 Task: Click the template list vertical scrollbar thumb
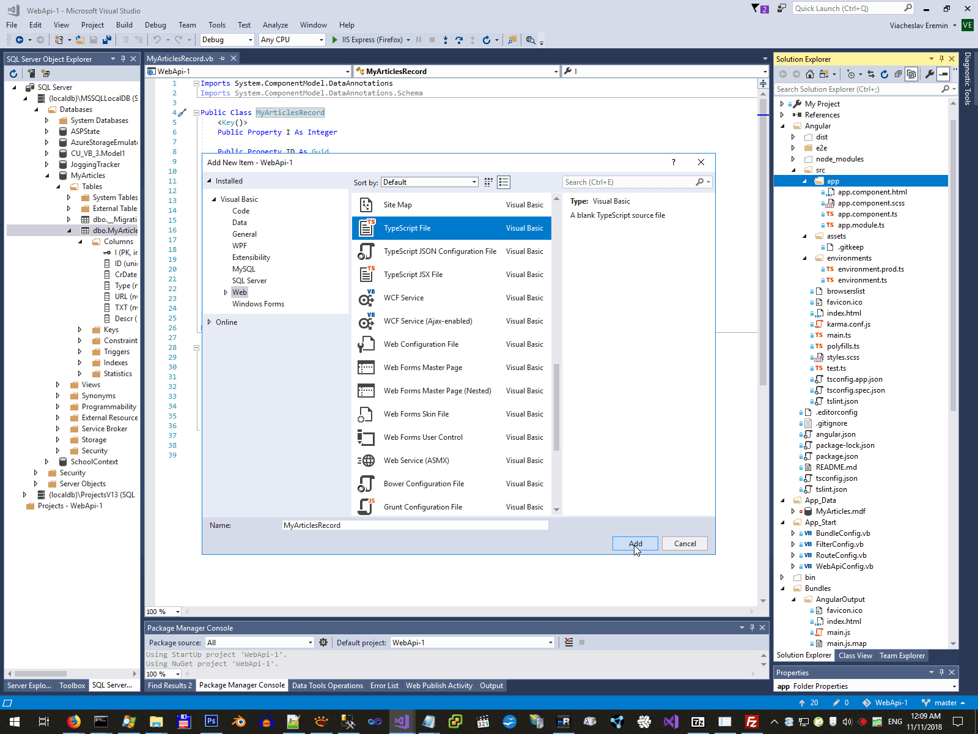pyautogui.click(x=556, y=407)
